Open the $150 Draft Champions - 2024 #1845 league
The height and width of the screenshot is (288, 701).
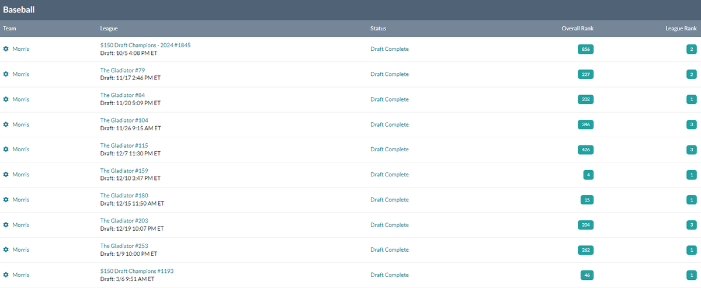click(145, 45)
